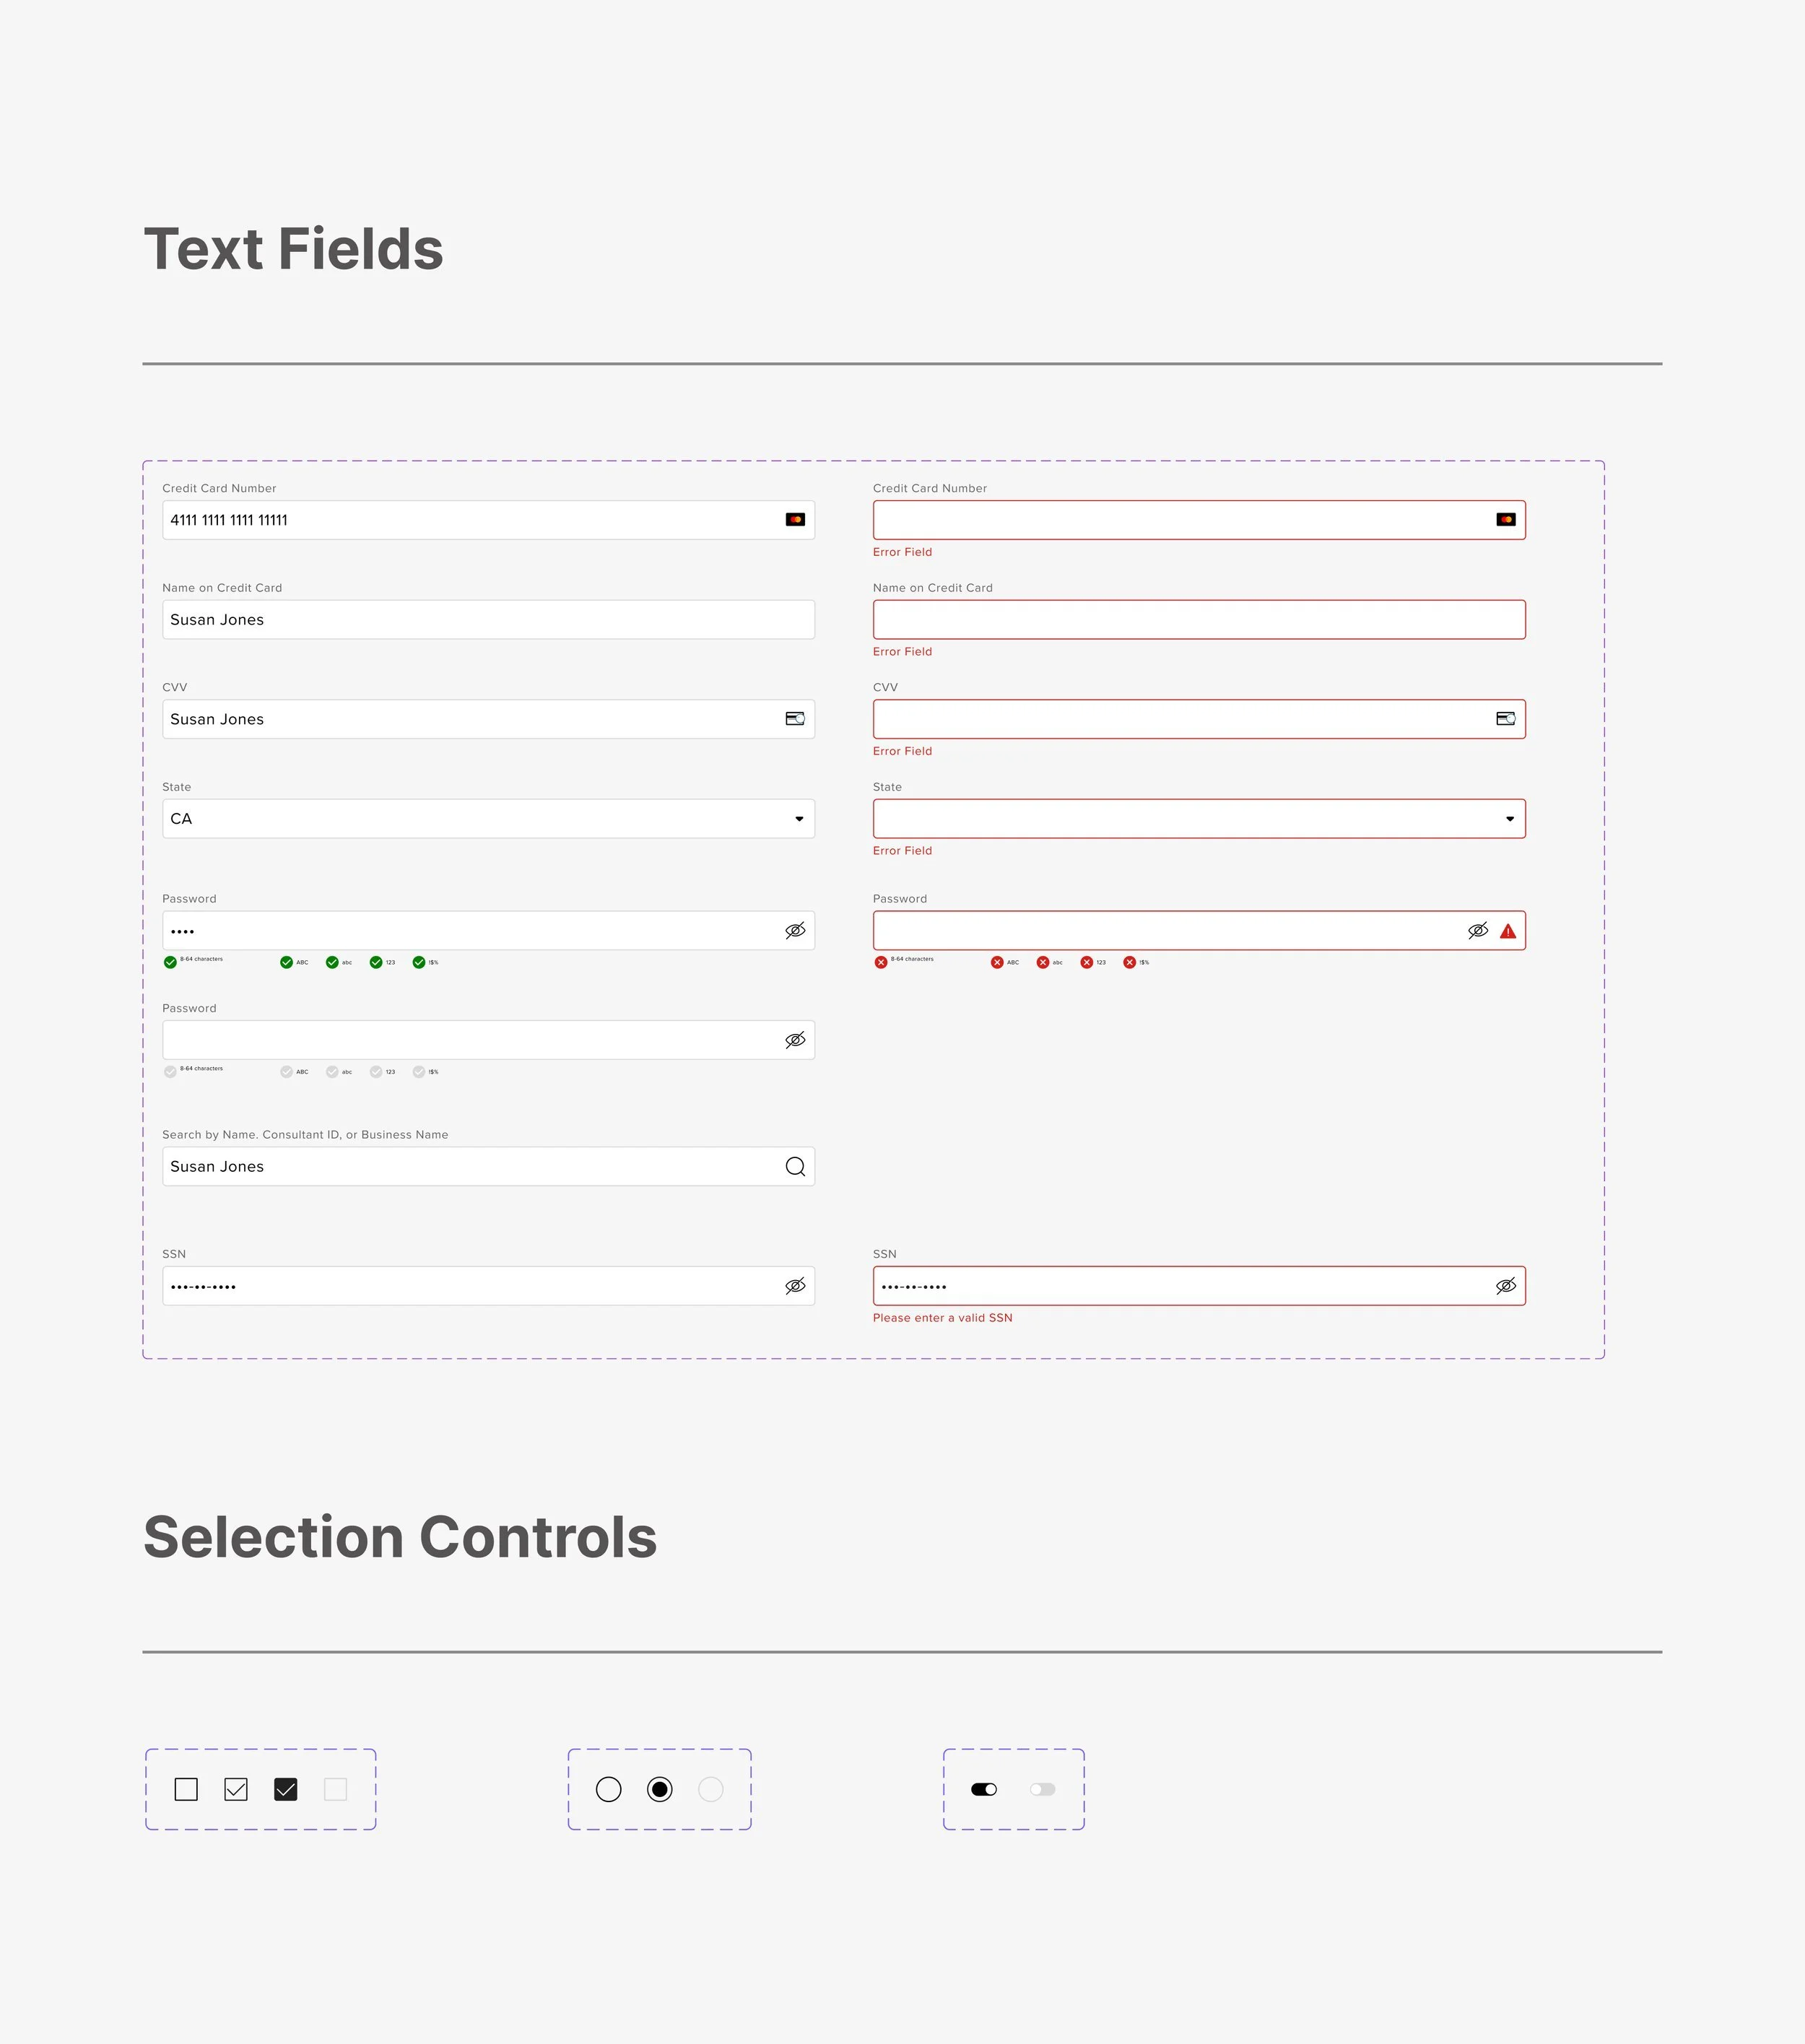This screenshot has width=1805, height=2044.
Task: Click the red X beside 8-64 characters
Action: pyautogui.click(x=881, y=962)
